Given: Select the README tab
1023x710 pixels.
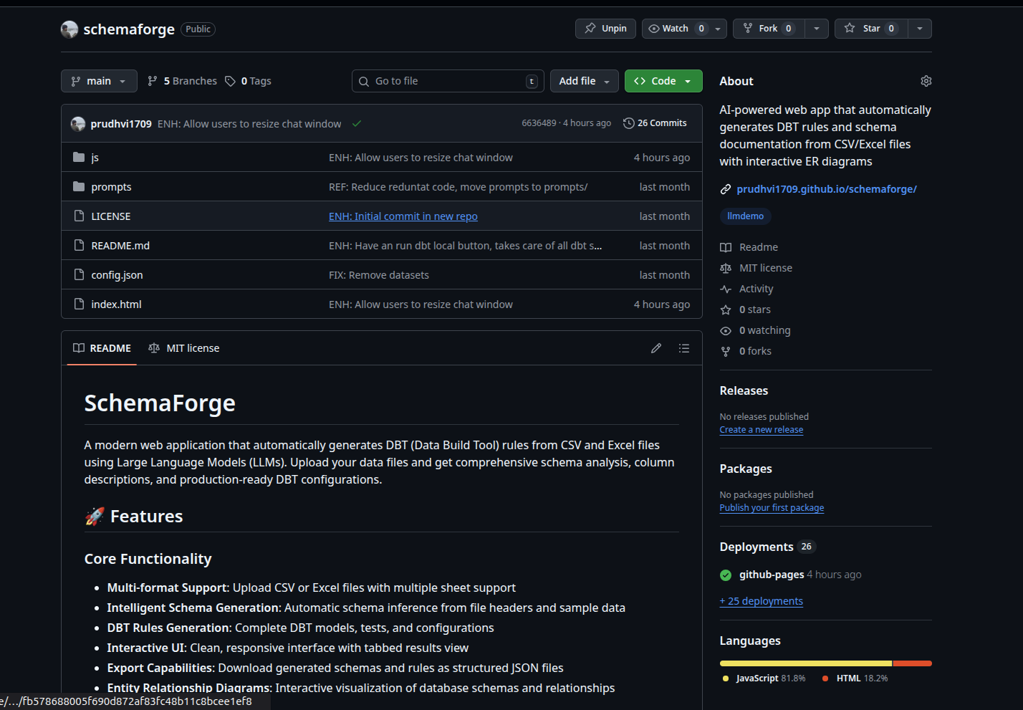Looking at the screenshot, I should coord(101,347).
